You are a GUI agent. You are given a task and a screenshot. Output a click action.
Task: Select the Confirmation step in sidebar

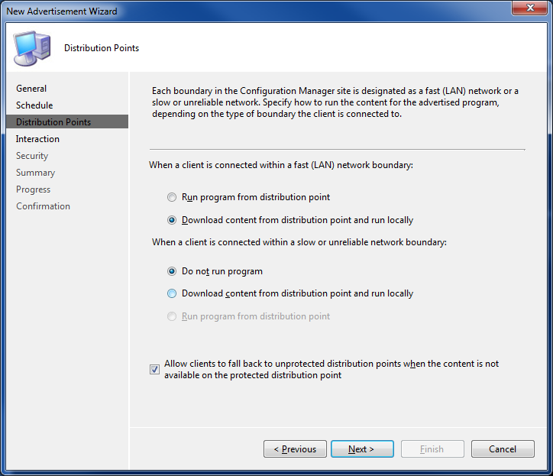(43, 206)
